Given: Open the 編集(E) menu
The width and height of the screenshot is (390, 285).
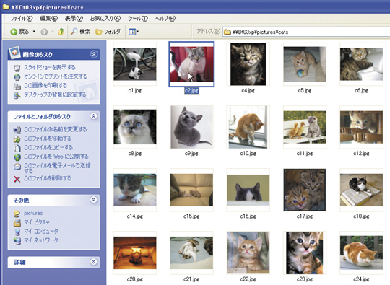Looking at the screenshot, I should click(49, 18).
